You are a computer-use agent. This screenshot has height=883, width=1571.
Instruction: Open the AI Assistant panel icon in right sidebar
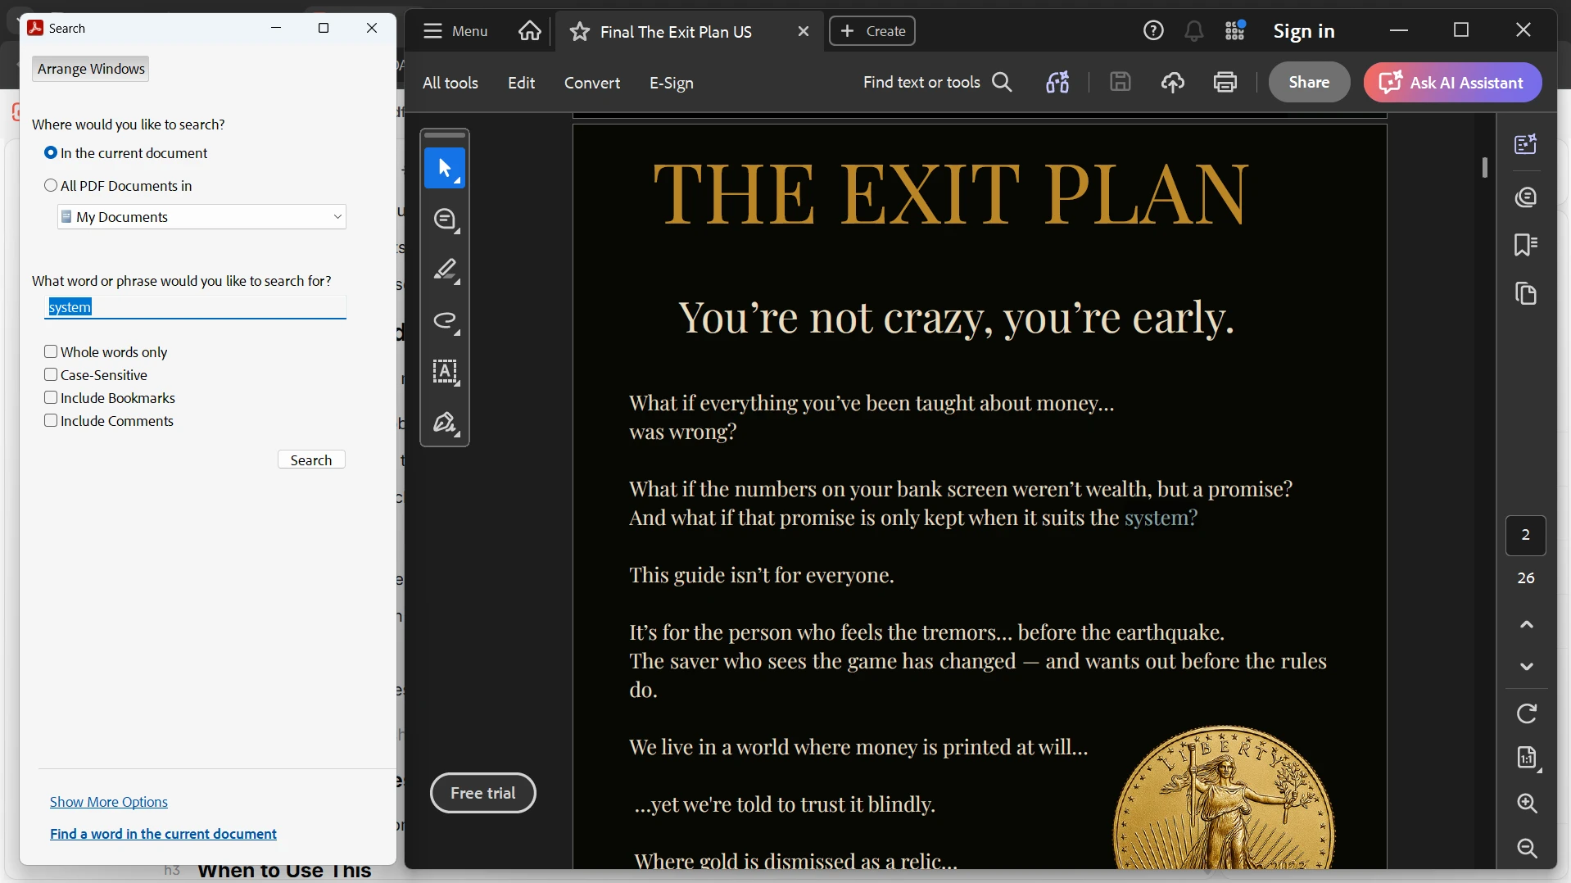click(x=1526, y=145)
